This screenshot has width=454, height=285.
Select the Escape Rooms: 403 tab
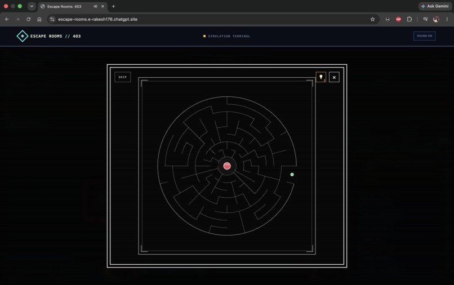[73, 6]
